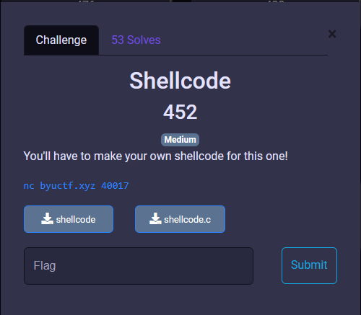This screenshot has width=361, height=315.
Task: Click the download icon beside shellcode.c
Action: pyautogui.click(x=155, y=218)
